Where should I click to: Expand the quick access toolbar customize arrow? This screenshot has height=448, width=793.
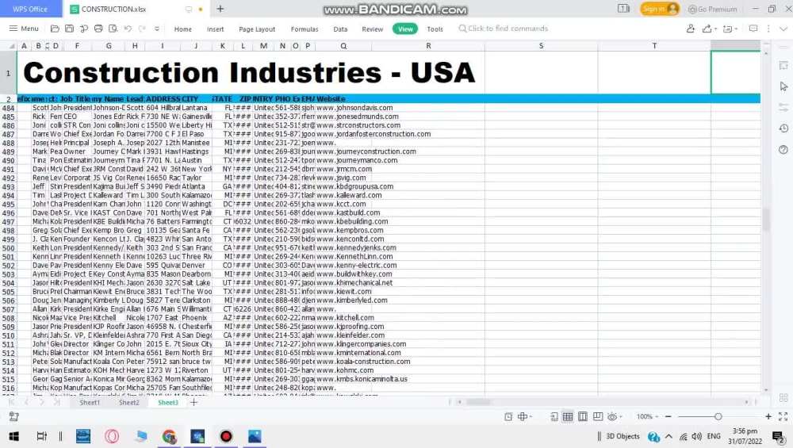point(157,29)
